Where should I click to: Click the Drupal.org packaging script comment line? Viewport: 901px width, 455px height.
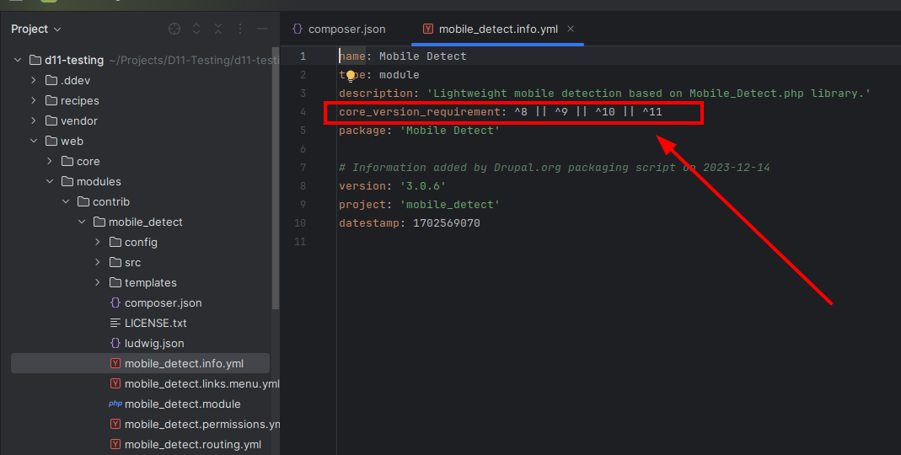(555, 167)
